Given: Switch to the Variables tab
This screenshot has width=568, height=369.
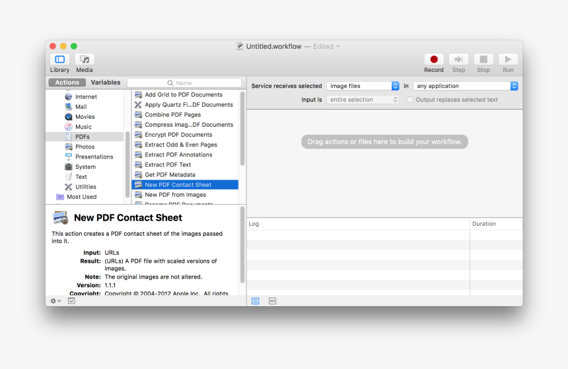Looking at the screenshot, I should tap(106, 83).
